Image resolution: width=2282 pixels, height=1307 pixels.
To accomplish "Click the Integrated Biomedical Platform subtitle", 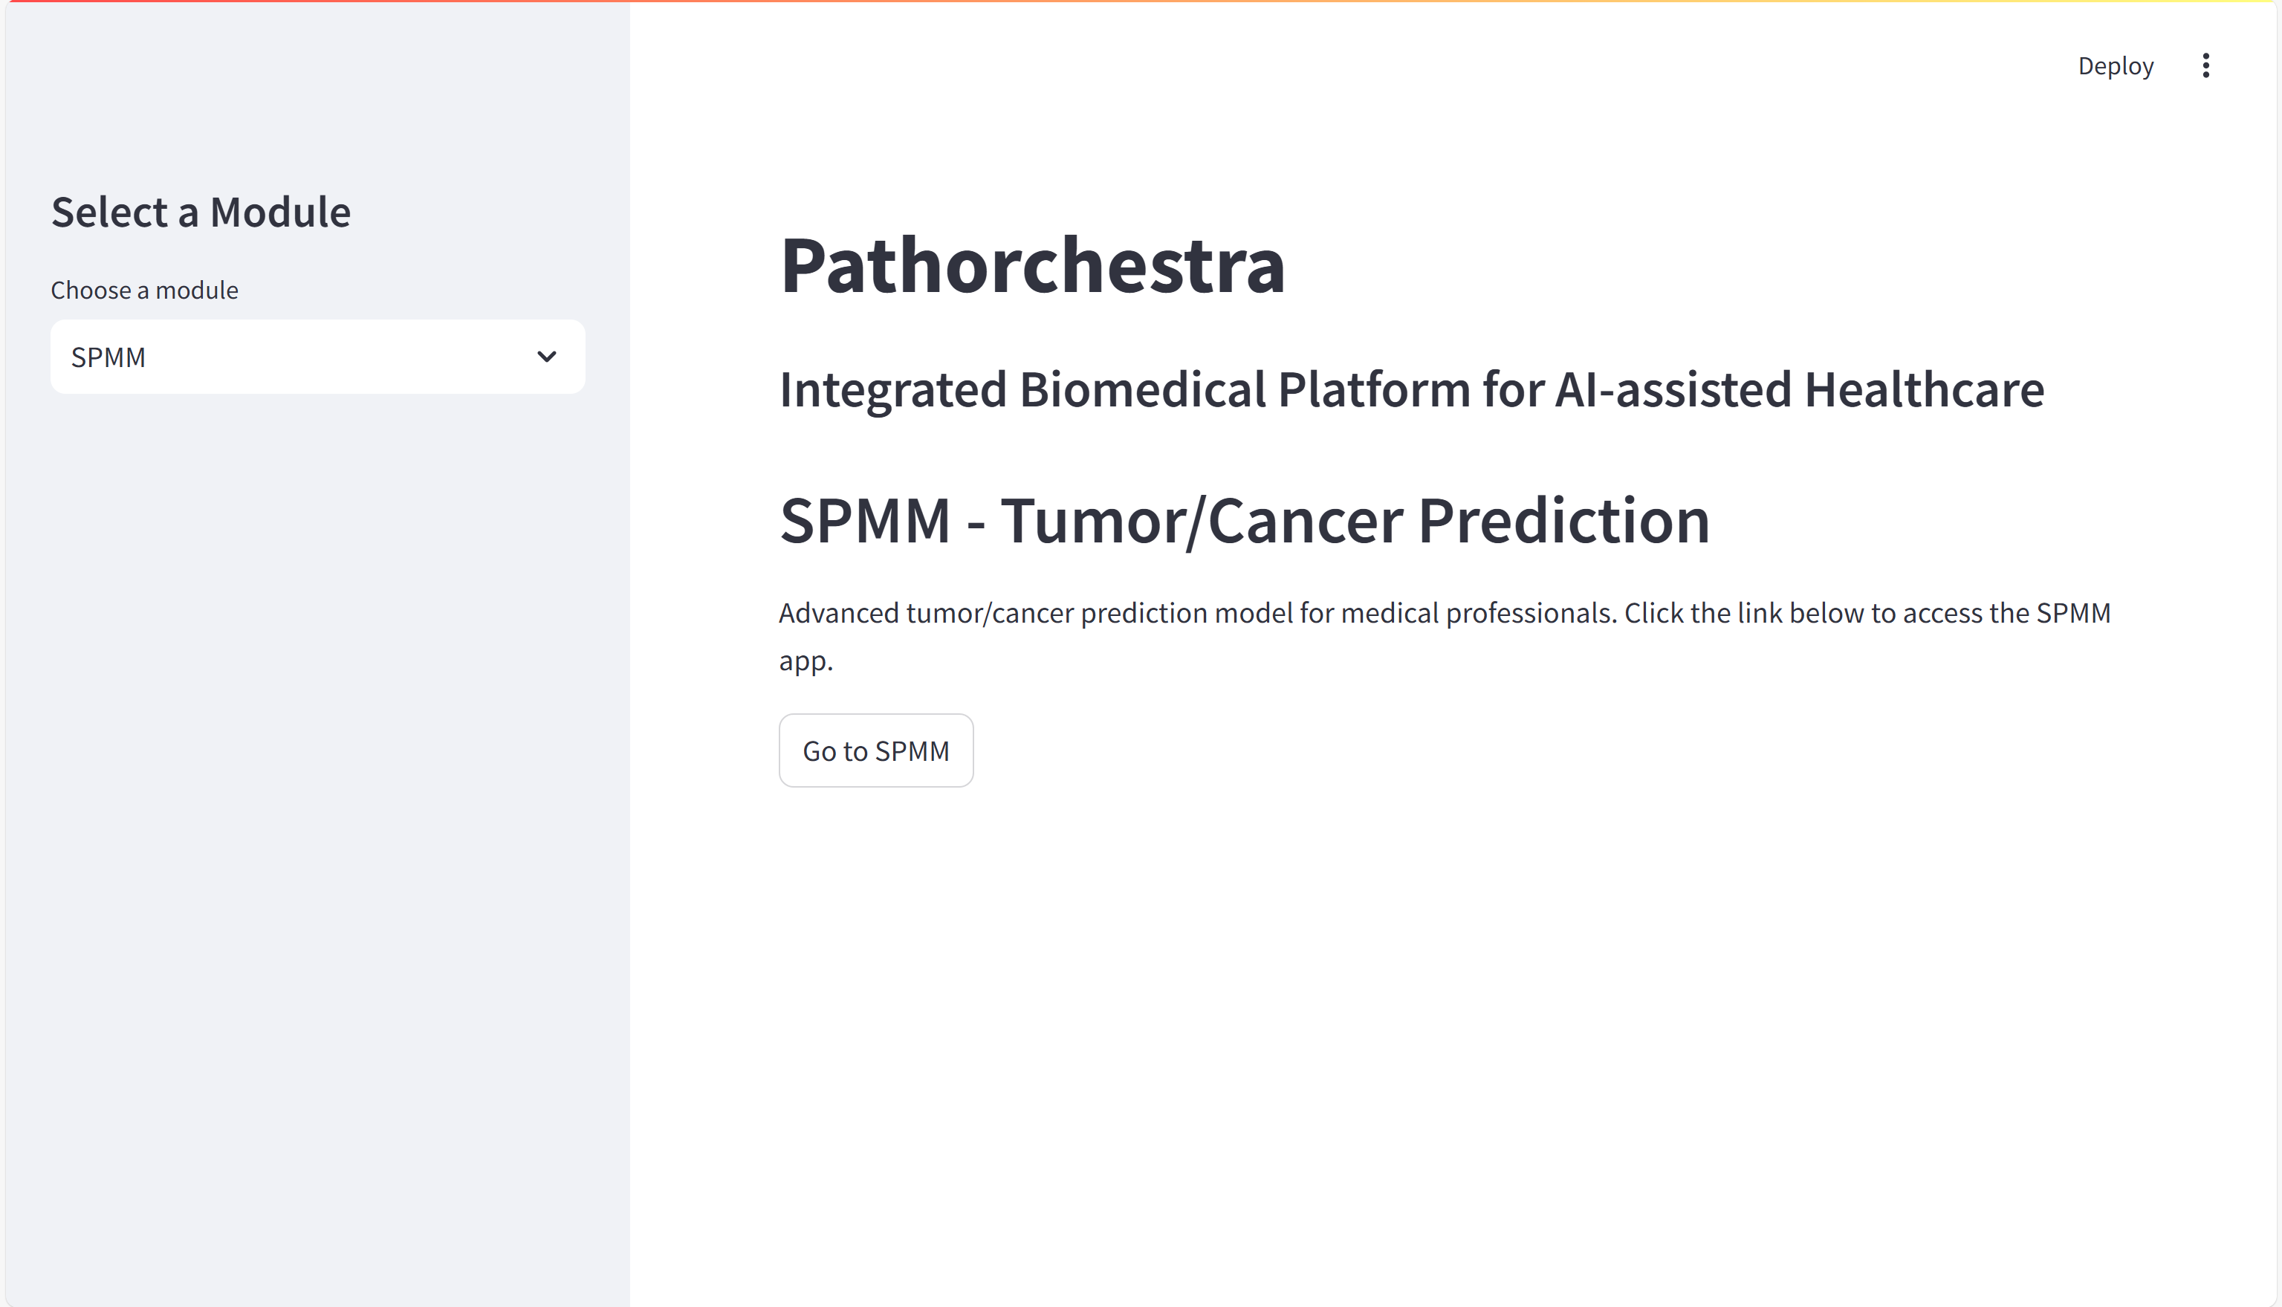I will pos(1410,389).
